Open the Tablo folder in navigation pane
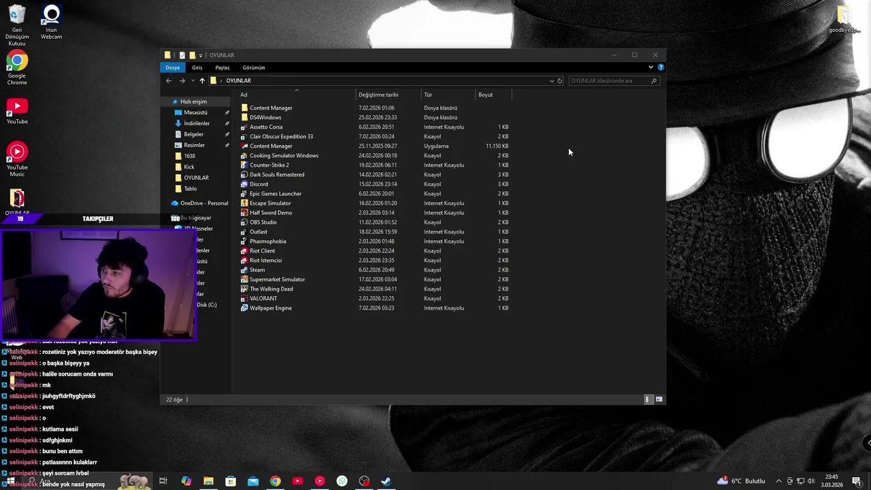This screenshot has width=871, height=490. coord(191,189)
